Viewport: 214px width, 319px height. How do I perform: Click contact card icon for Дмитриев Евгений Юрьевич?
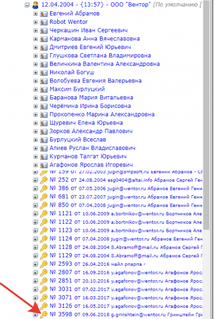[43, 47]
